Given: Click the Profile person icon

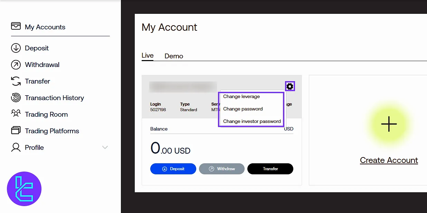Looking at the screenshot, I should 16,147.
